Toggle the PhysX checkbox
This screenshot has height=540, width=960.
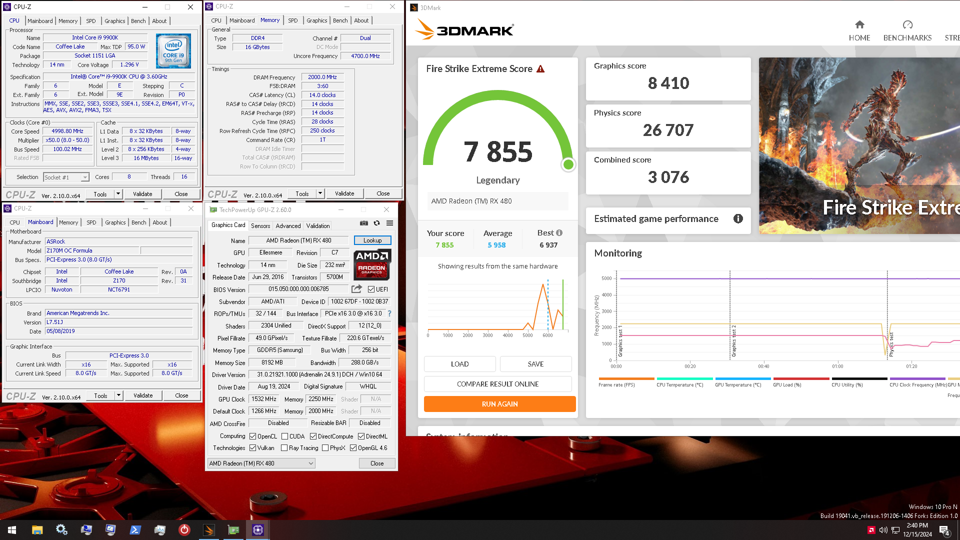[x=325, y=448]
